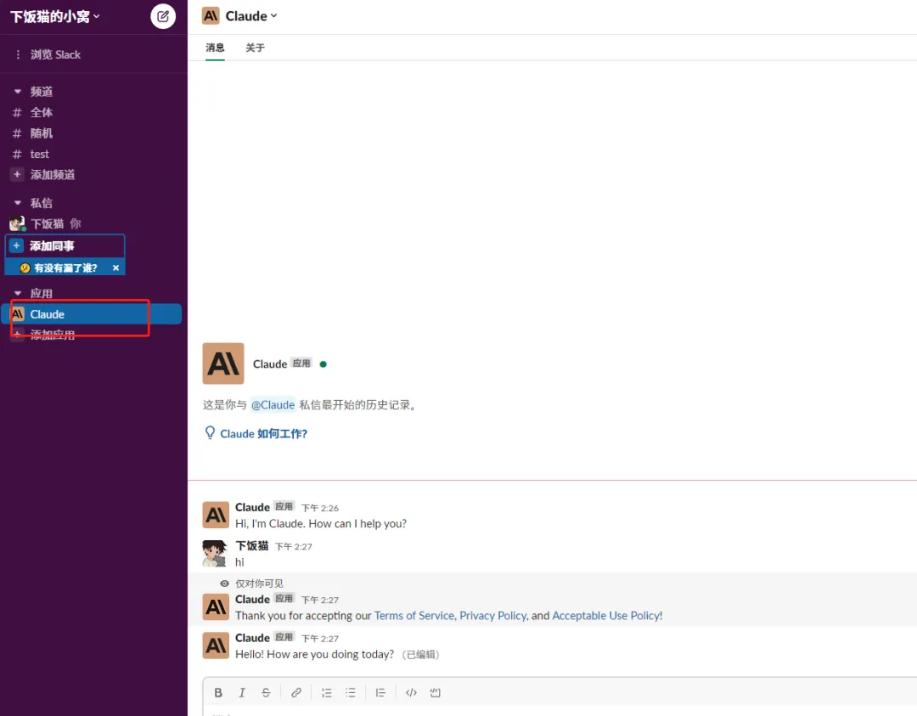Click the plus icon next to 添加同事
Image resolution: width=917 pixels, height=716 pixels.
coord(16,245)
